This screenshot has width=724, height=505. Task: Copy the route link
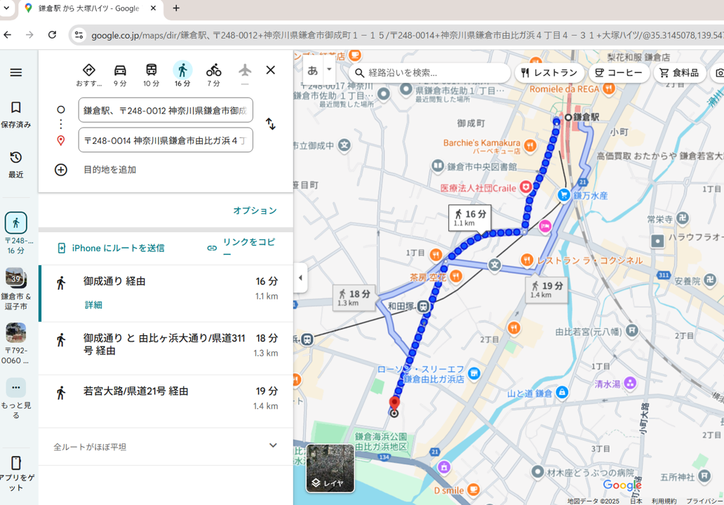(x=241, y=248)
